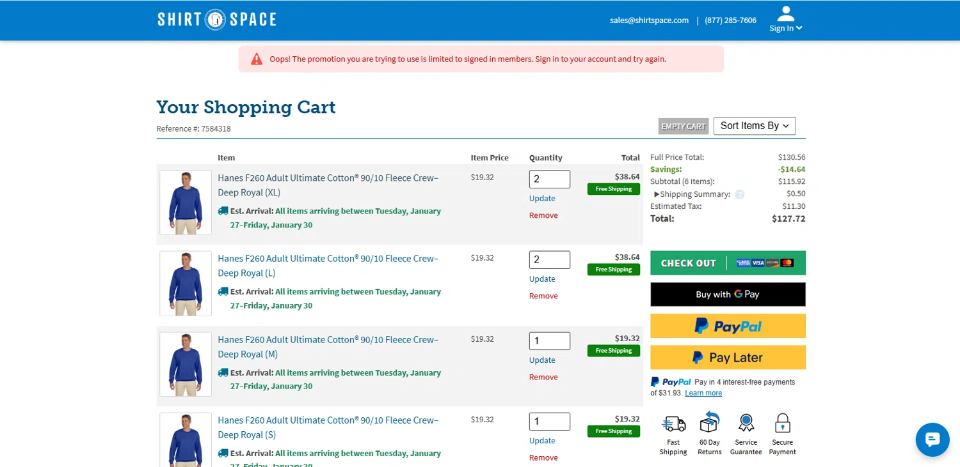The width and height of the screenshot is (960, 467).
Task: Click quantity field for Deep Royal (M)
Action: pos(549,341)
